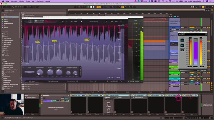This screenshot has width=214, height=120.
Task: Open macOS Spotlight search icon
Action: 204,1
